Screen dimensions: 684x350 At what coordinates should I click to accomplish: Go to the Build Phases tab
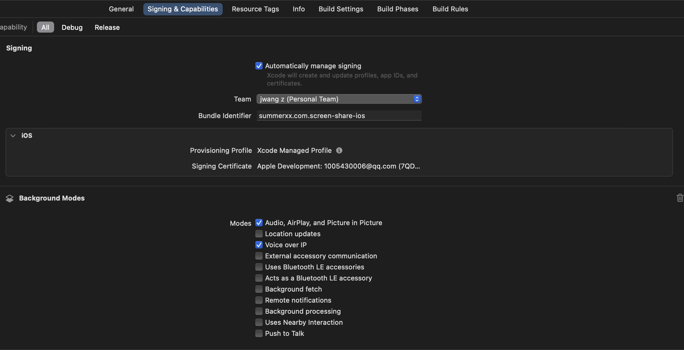click(398, 9)
